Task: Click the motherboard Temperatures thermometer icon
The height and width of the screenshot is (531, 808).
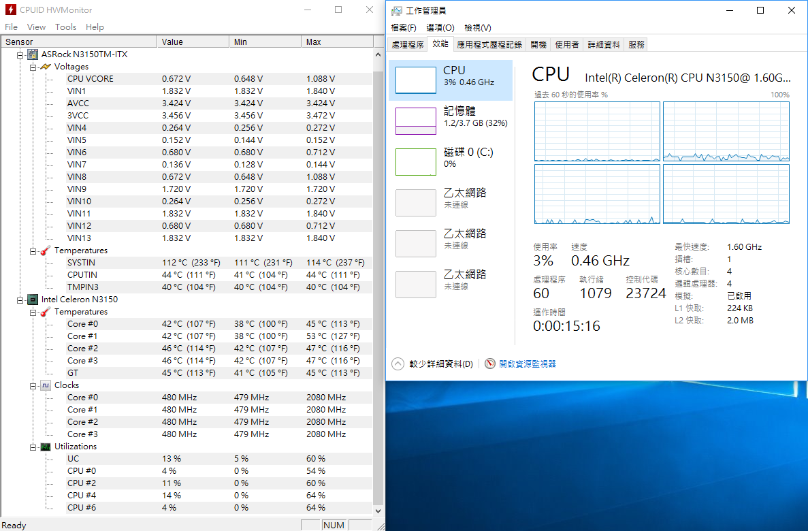Action: tap(46, 251)
